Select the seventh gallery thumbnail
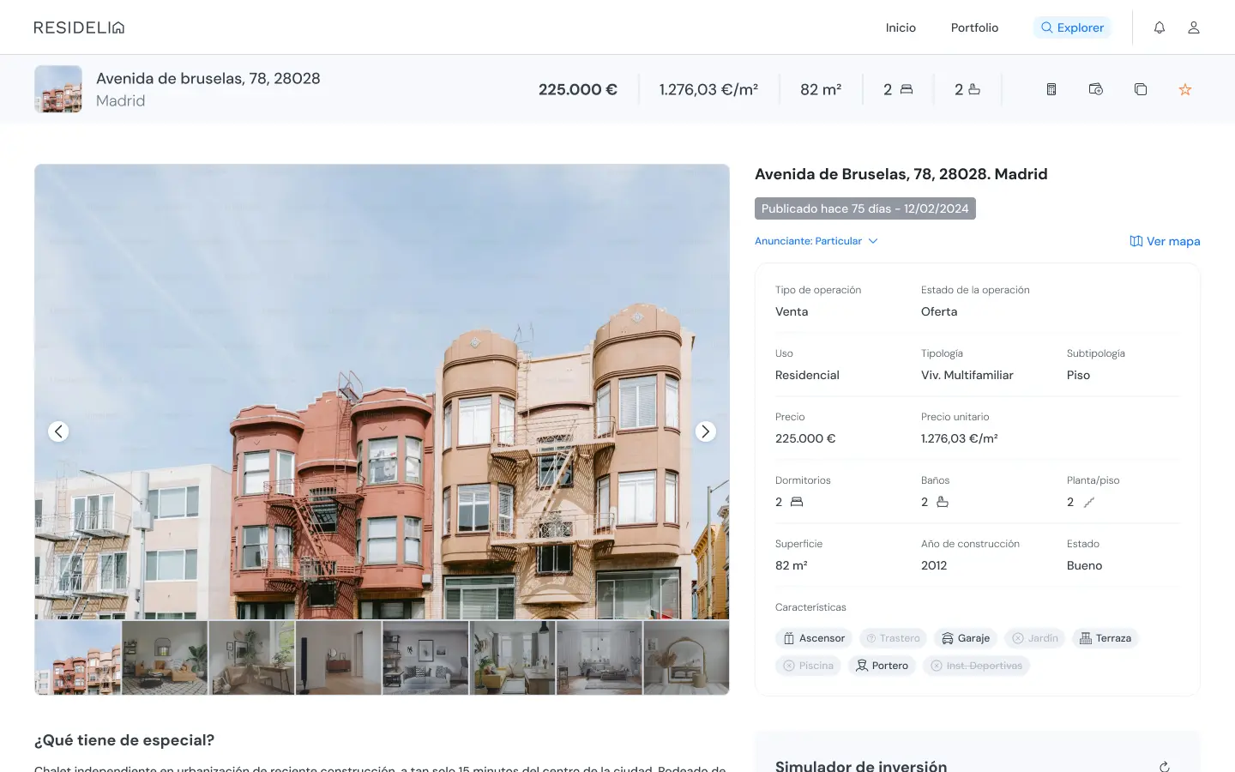Viewport: 1235px width, 772px height. [x=599, y=658]
